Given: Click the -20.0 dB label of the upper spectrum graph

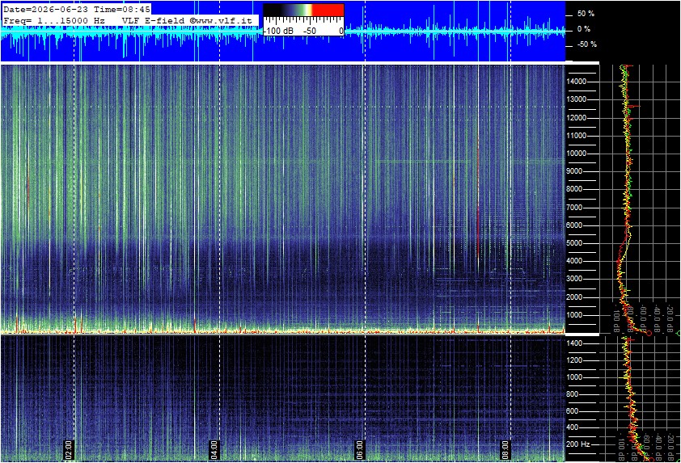Looking at the screenshot, I should point(670,318).
